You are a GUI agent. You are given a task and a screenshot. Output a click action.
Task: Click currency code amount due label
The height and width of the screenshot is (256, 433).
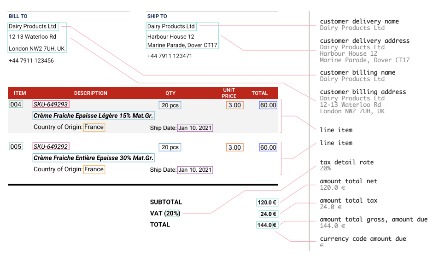click(363, 239)
